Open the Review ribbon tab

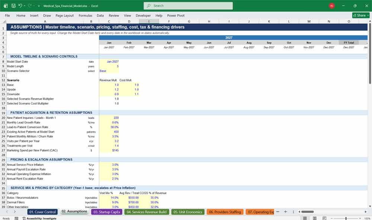(114, 15)
